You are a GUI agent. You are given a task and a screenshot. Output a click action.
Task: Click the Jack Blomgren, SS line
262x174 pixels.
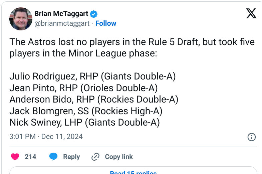(86, 111)
